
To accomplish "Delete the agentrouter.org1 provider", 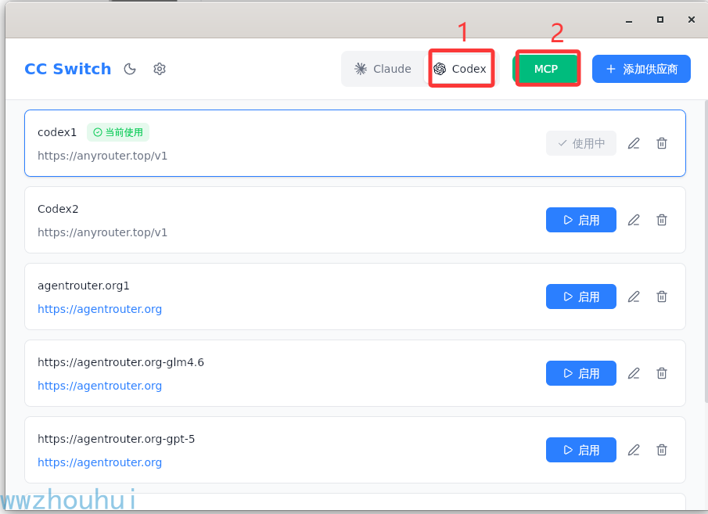I will 662,297.
